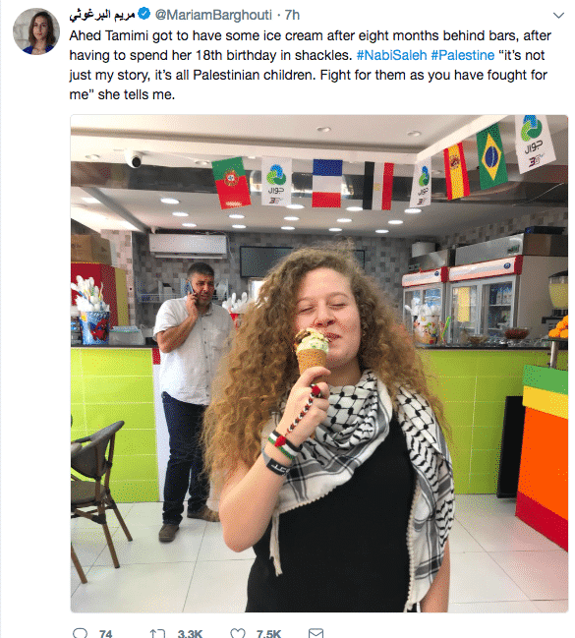Open Mariam Barghouti's profile avatar
Viewport: 575px width, 638px height.
[x=35, y=31]
